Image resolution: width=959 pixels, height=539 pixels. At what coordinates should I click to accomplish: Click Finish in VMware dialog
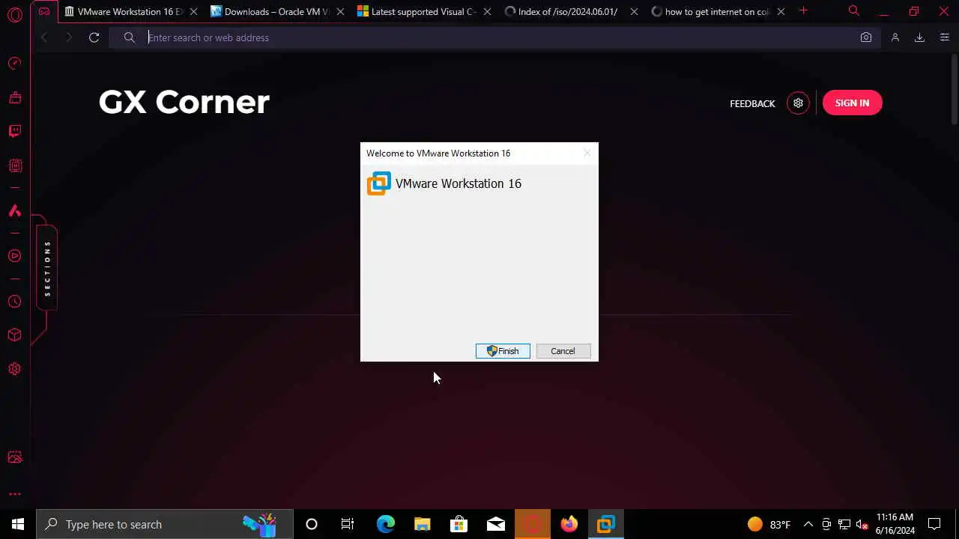tap(503, 351)
